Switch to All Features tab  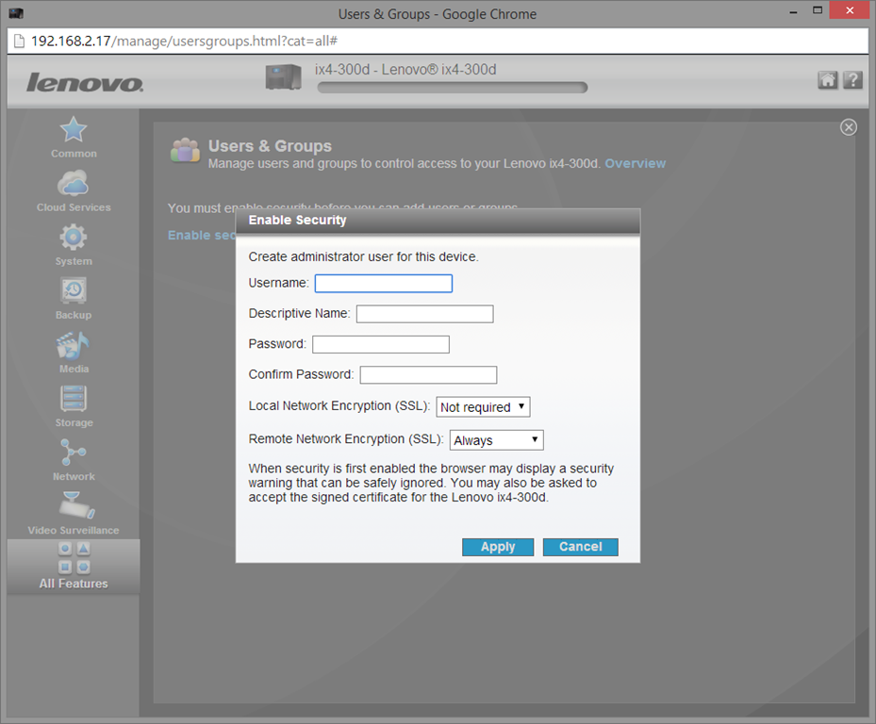pos(74,567)
